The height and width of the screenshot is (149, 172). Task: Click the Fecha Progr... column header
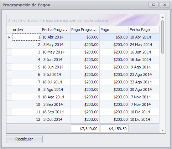(56, 30)
